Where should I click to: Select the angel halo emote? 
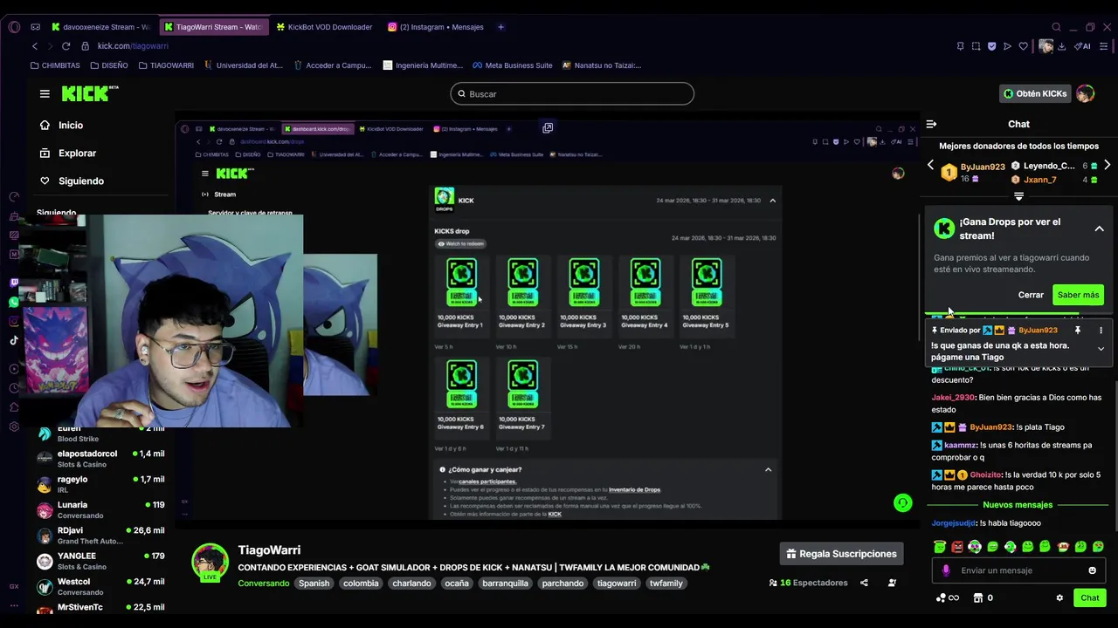[x=939, y=547]
